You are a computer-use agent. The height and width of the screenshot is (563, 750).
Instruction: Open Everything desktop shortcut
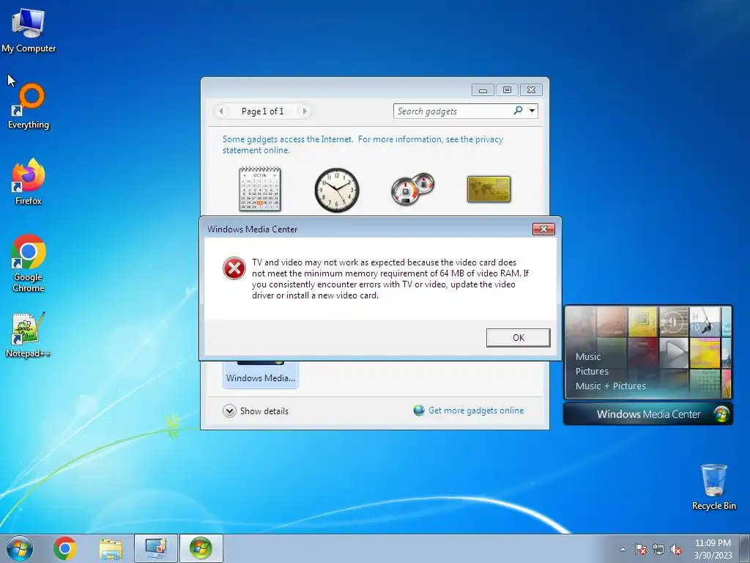click(x=29, y=106)
